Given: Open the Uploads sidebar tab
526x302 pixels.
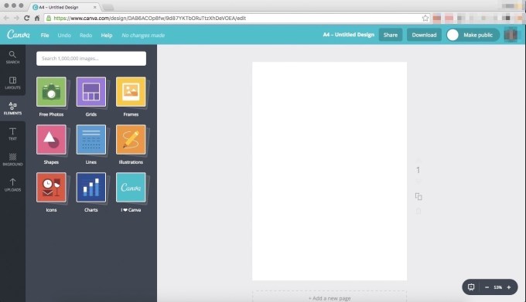Looking at the screenshot, I should (12, 185).
